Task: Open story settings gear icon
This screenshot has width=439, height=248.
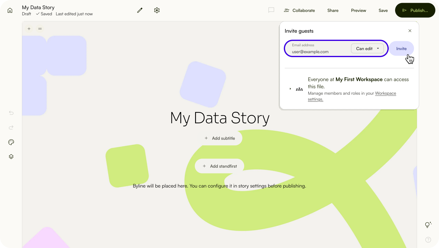Action: (157, 10)
